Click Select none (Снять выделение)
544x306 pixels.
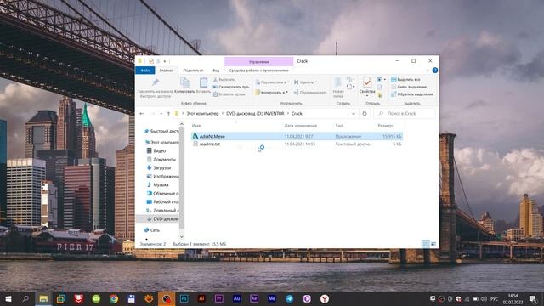point(409,87)
